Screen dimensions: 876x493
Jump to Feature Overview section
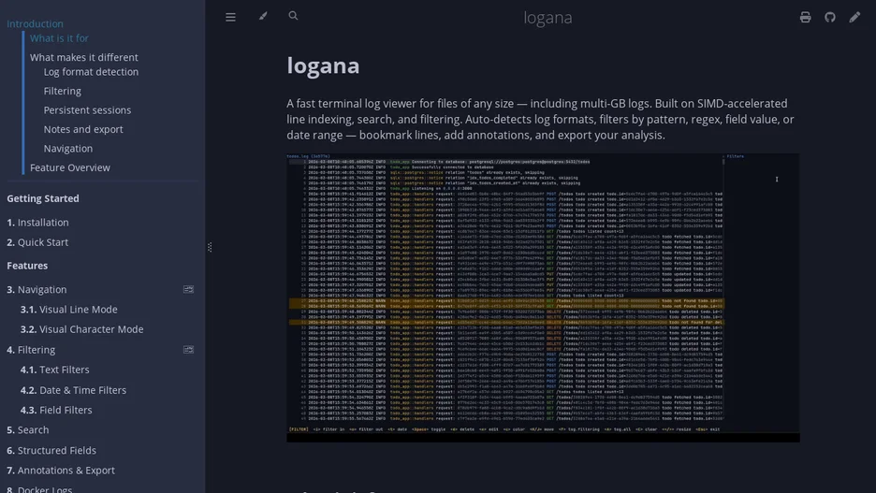point(70,167)
